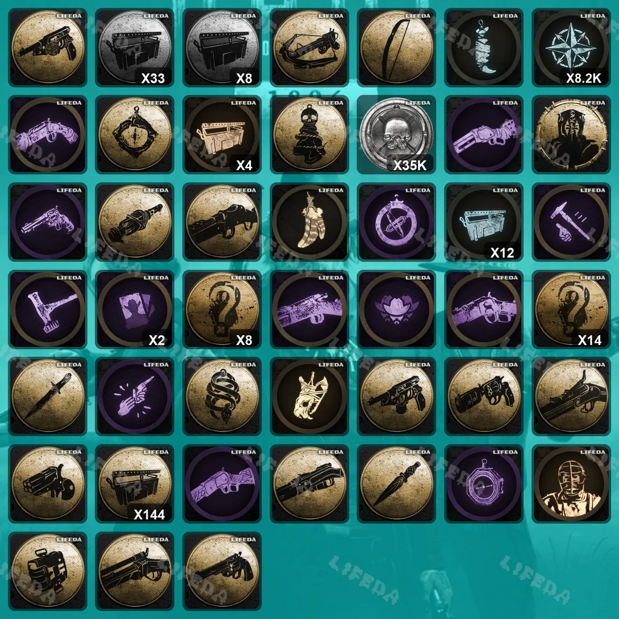Select the hooded hunter portrait icon
The image size is (619, 619).
(571, 135)
